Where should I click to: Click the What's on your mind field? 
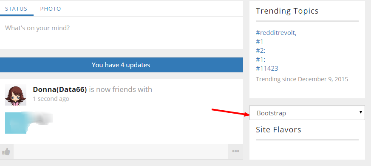tap(122, 33)
